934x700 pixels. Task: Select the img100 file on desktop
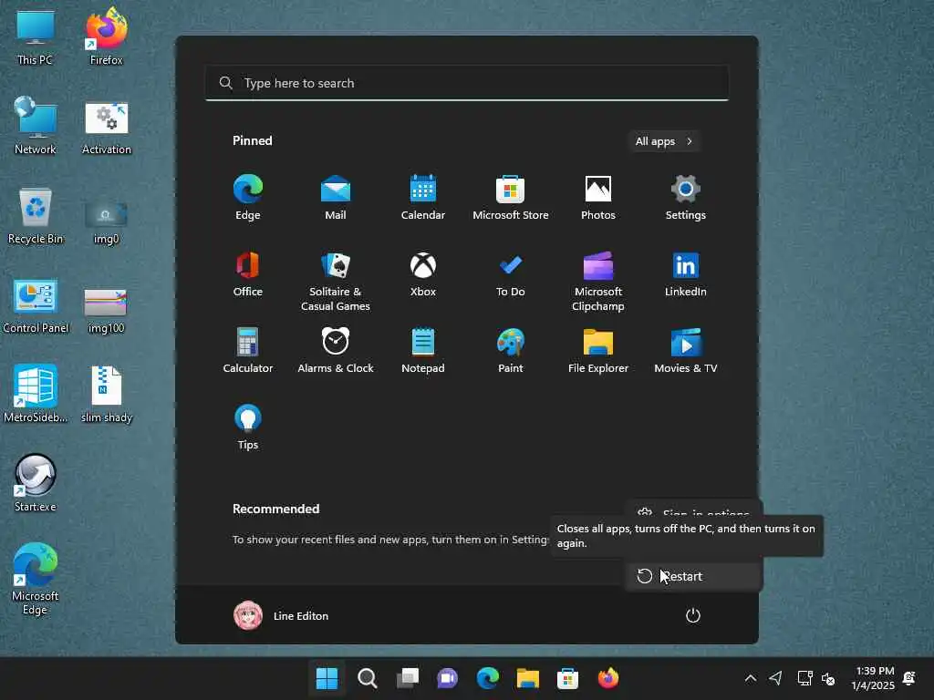coord(107,310)
